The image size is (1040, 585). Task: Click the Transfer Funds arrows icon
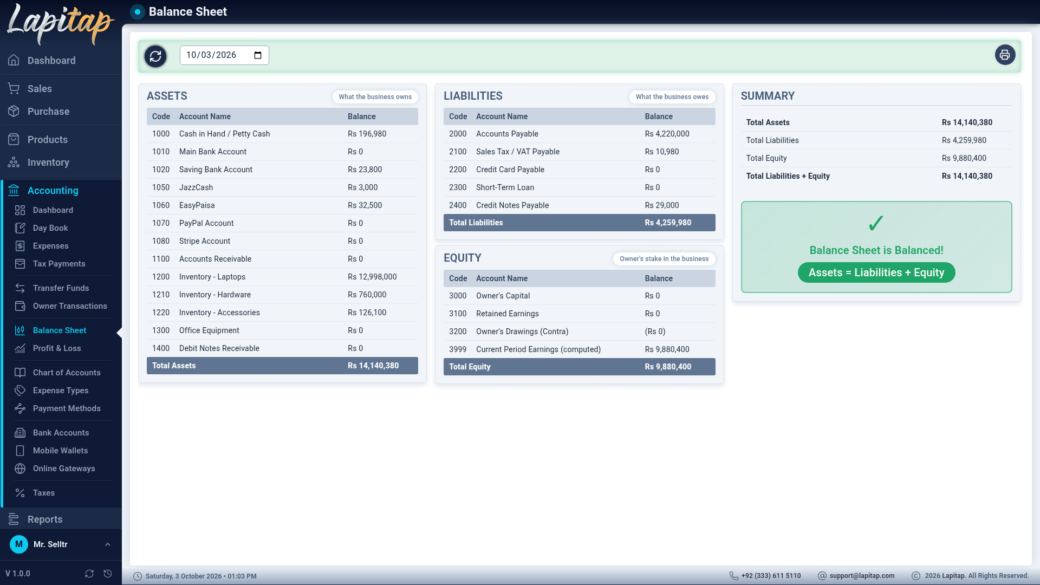tap(20, 288)
